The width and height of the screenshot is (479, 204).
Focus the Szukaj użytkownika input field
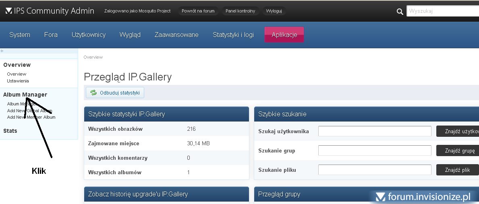[375, 131]
